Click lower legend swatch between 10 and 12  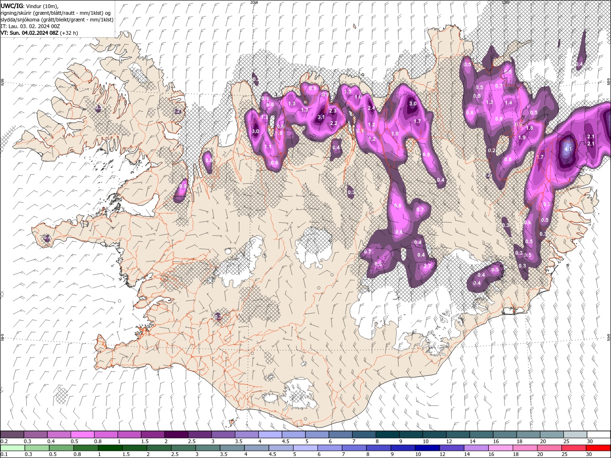pyautogui.click(x=428, y=448)
